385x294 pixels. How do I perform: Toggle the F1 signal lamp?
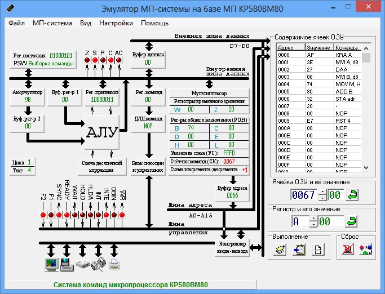point(51,215)
